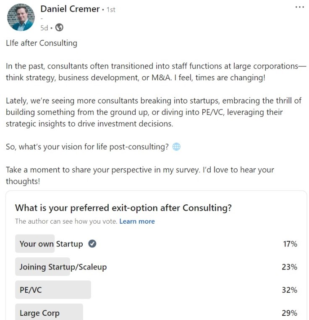Select the PE/VC poll option
Screen dimensions: 309x320
(156, 290)
